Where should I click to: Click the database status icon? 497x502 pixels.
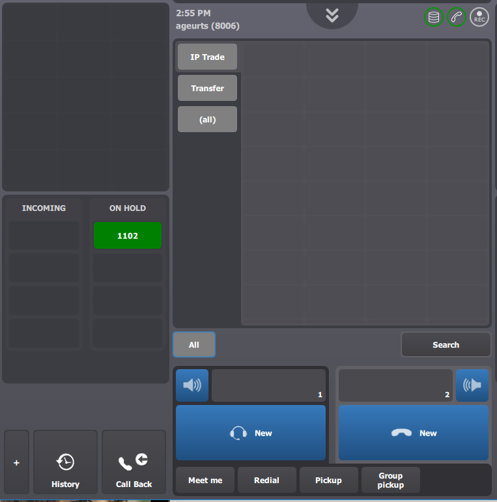tap(434, 17)
